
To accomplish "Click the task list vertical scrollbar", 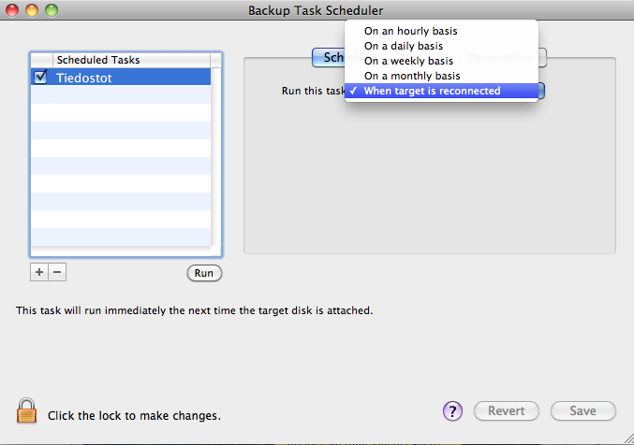I will (x=216, y=159).
